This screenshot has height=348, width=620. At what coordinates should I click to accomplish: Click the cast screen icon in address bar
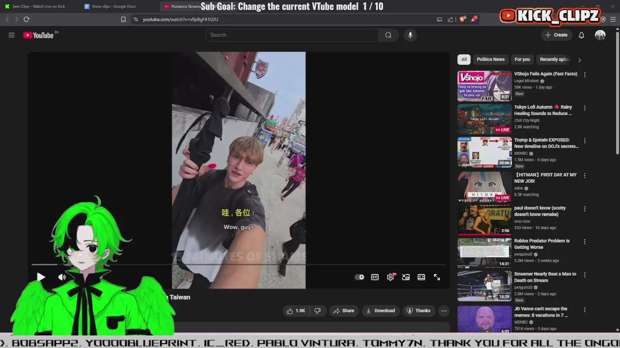[x=439, y=19]
